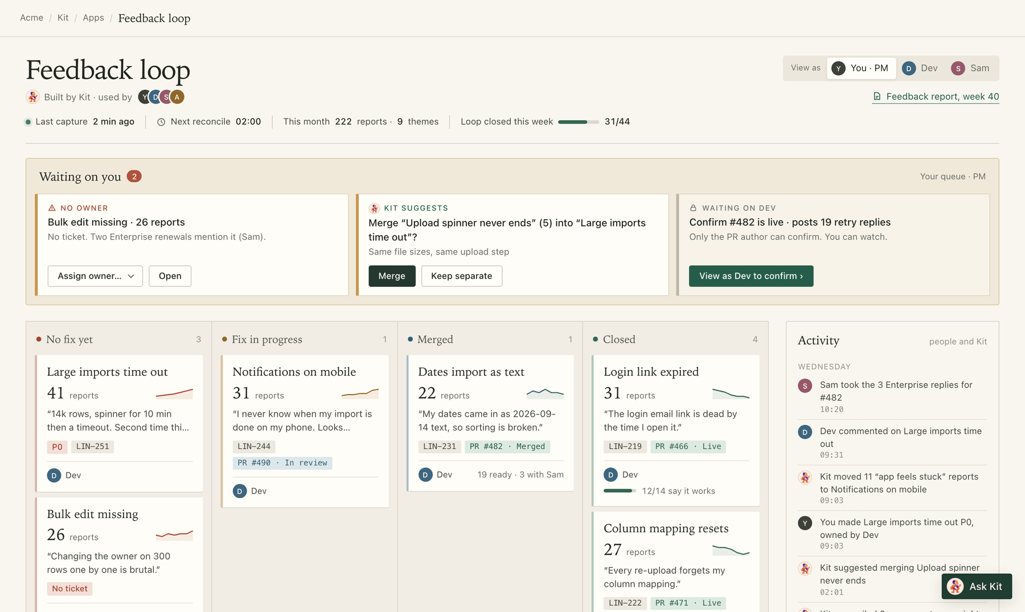Open the Column mapping resets card title

pos(666,528)
